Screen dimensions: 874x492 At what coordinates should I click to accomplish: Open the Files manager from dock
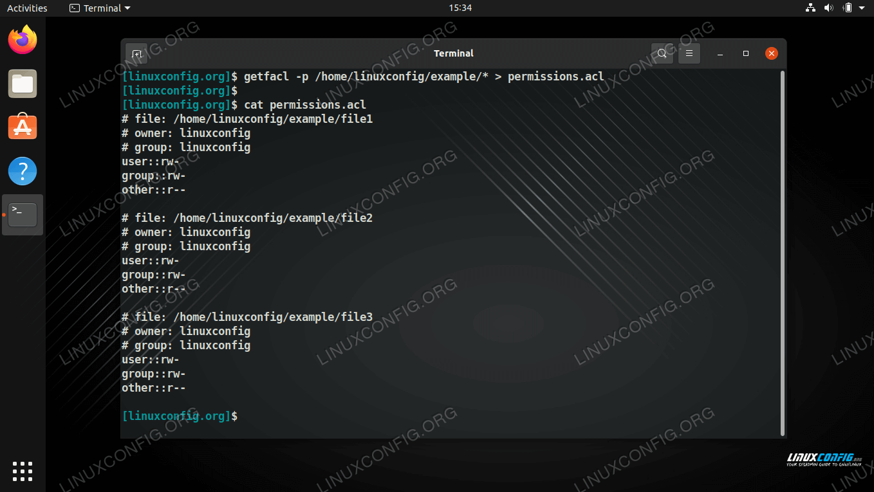23,84
